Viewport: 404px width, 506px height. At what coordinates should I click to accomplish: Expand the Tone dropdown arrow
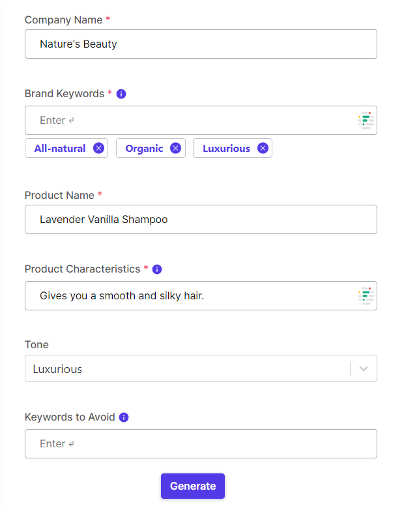[x=364, y=369]
